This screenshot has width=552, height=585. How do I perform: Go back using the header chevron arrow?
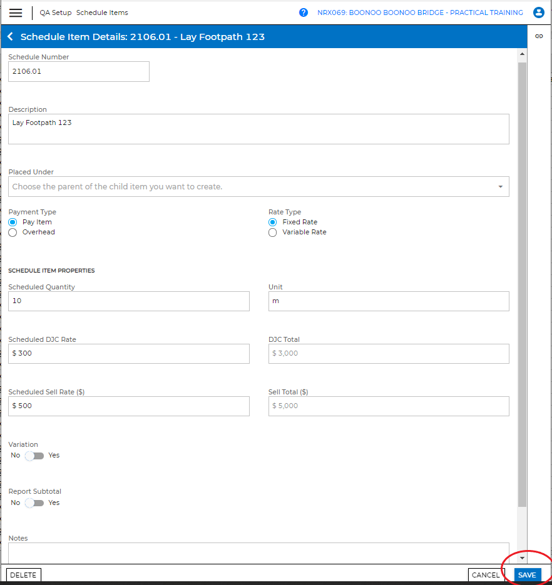pyautogui.click(x=11, y=36)
